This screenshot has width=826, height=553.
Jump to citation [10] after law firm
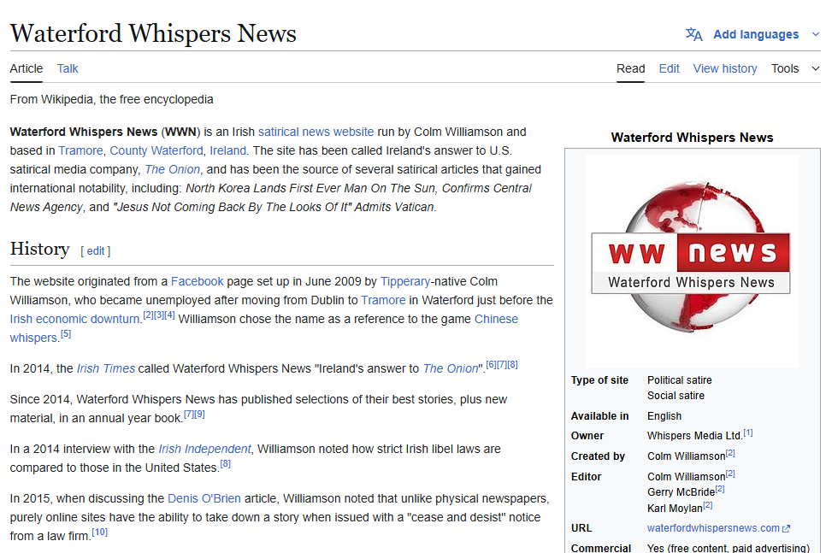(x=99, y=532)
